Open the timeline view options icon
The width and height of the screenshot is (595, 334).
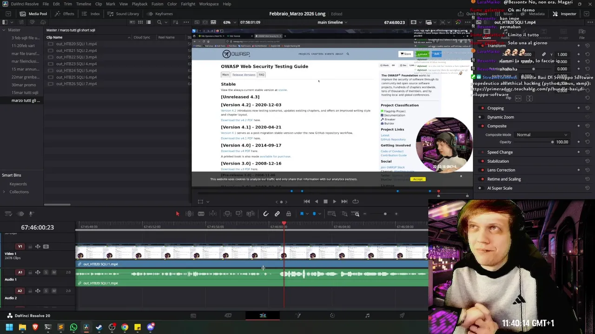8,214
